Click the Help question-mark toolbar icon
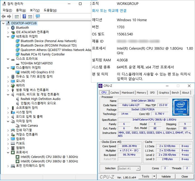The image size is (195, 181). (25, 16)
